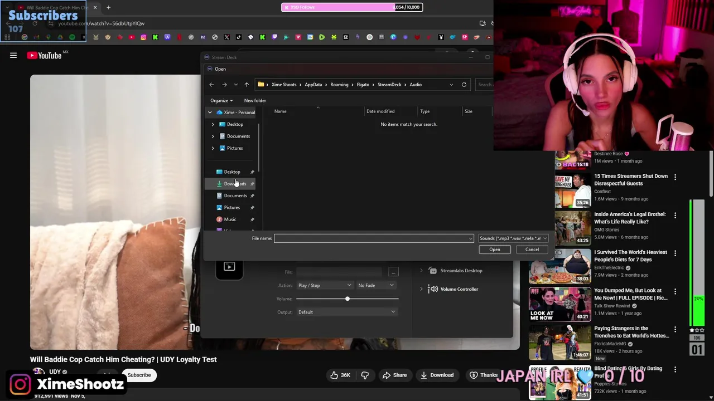The width and height of the screenshot is (714, 401).
Task: Subscribe to the UDY channel
Action: (139, 375)
